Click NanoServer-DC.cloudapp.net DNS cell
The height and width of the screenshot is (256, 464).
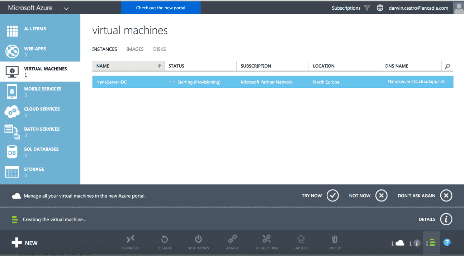pyautogui.click(x=416, y=82)
